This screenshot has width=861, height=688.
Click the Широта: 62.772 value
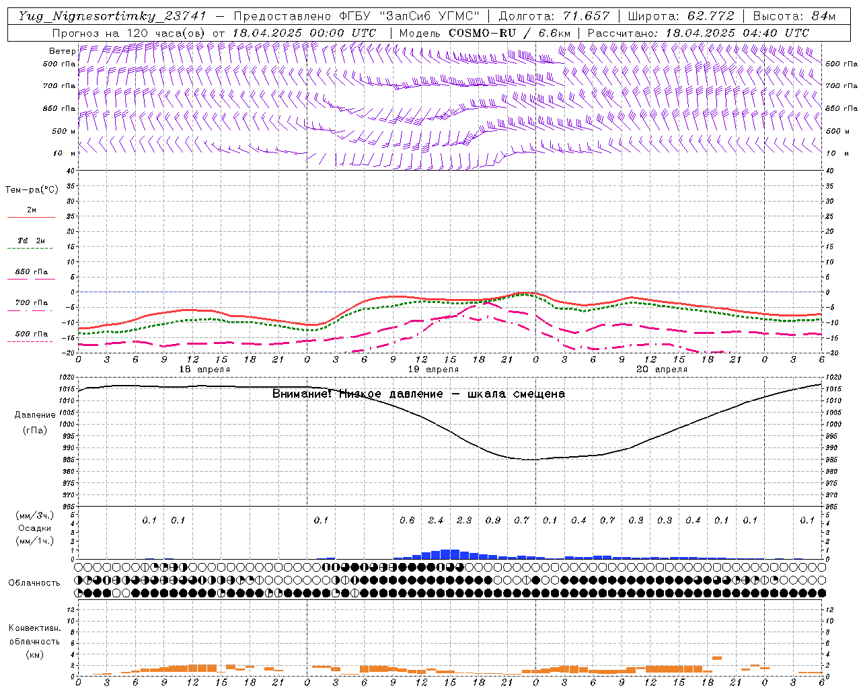[681, 16]
